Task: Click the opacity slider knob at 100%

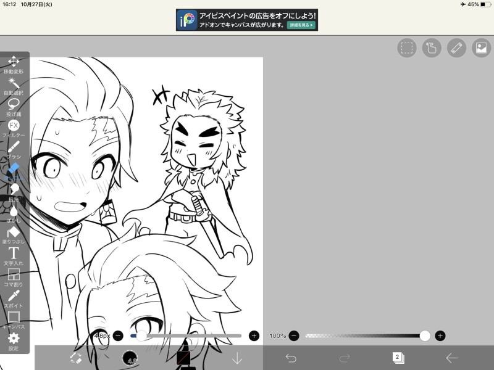Action: pos(425,335)
